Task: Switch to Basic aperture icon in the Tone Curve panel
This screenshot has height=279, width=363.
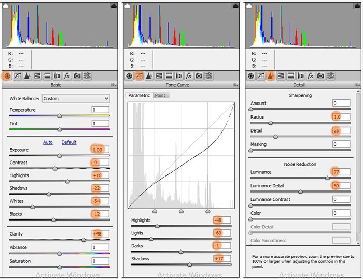Action: (x=129, y=76)
